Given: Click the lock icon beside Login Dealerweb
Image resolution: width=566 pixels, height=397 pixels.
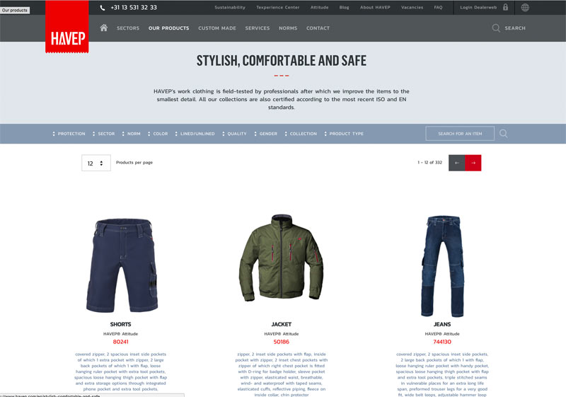Looking at the screenshot, I should (505, 7).
